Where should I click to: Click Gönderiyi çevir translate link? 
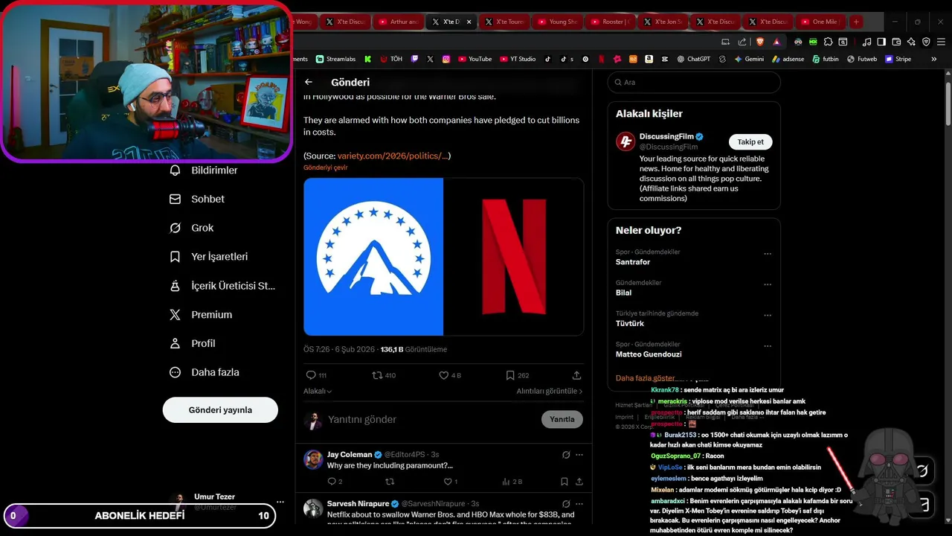tap(326, 167)
